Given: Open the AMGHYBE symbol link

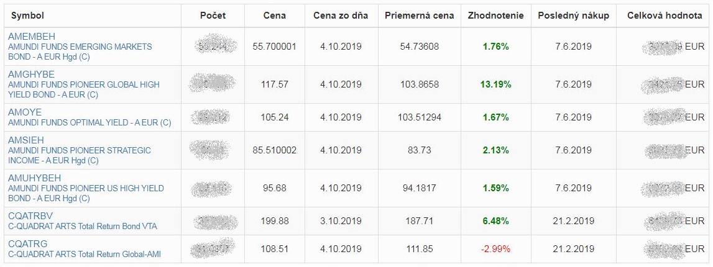Looking at the screenshot, I should click(x=31, y=75).
